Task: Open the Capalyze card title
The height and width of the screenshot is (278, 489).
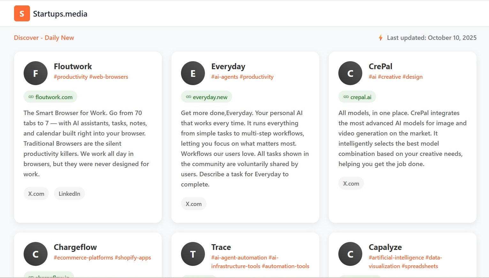Action: pos(385,247)
